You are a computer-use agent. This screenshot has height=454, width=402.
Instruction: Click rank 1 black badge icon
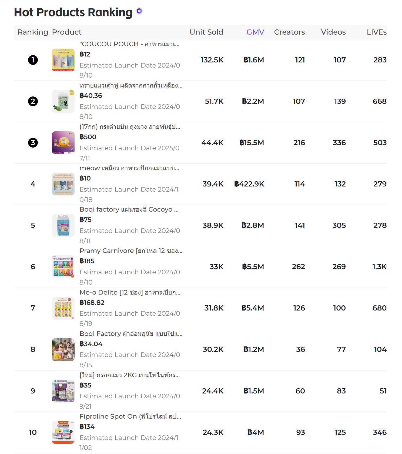[x=33, y=60]
